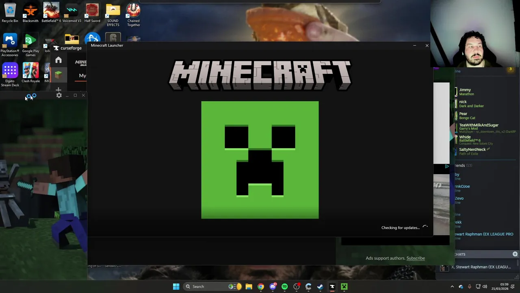Open the SOUND EFFECTS folder
520x293 pixels.
pos(113,15)
